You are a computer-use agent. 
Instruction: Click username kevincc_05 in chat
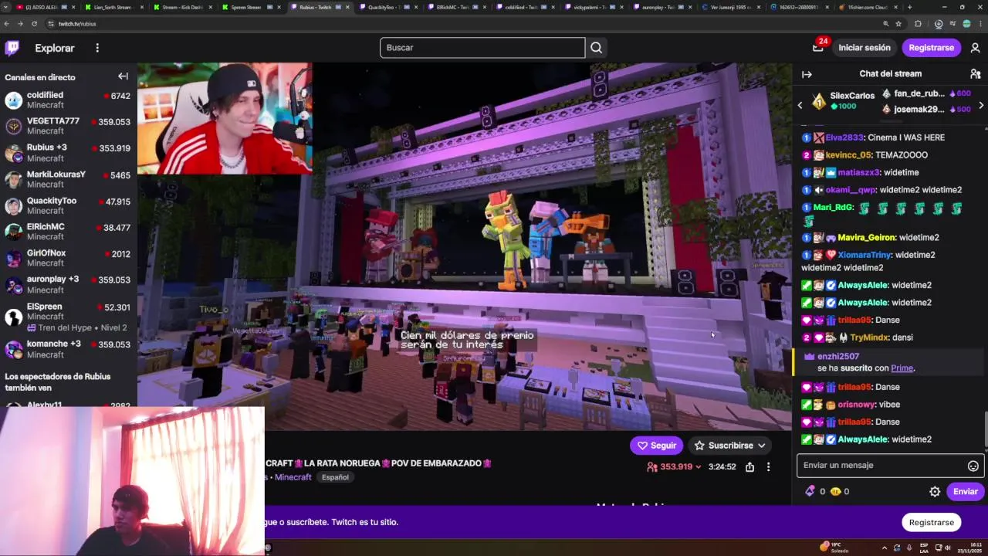tap(848, 155)
